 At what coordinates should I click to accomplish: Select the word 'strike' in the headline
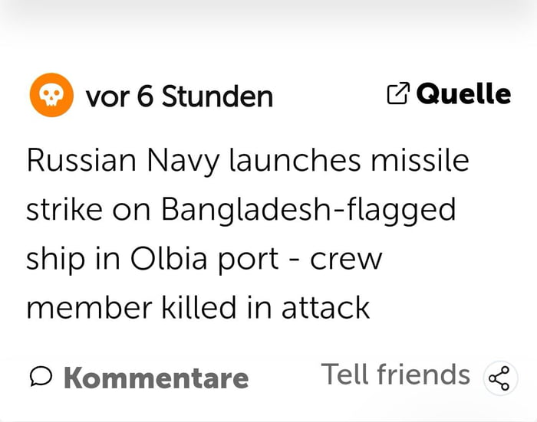pos(63,210)
